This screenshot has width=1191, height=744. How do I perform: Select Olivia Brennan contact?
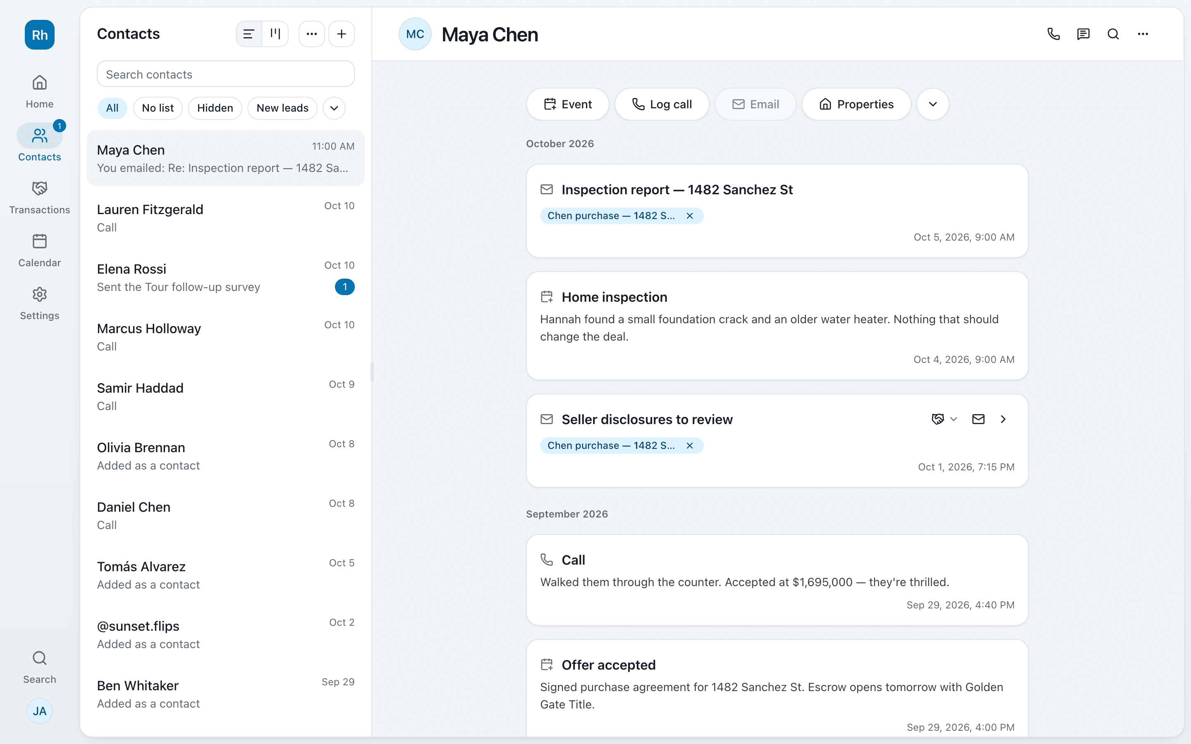tap(226, 456)
